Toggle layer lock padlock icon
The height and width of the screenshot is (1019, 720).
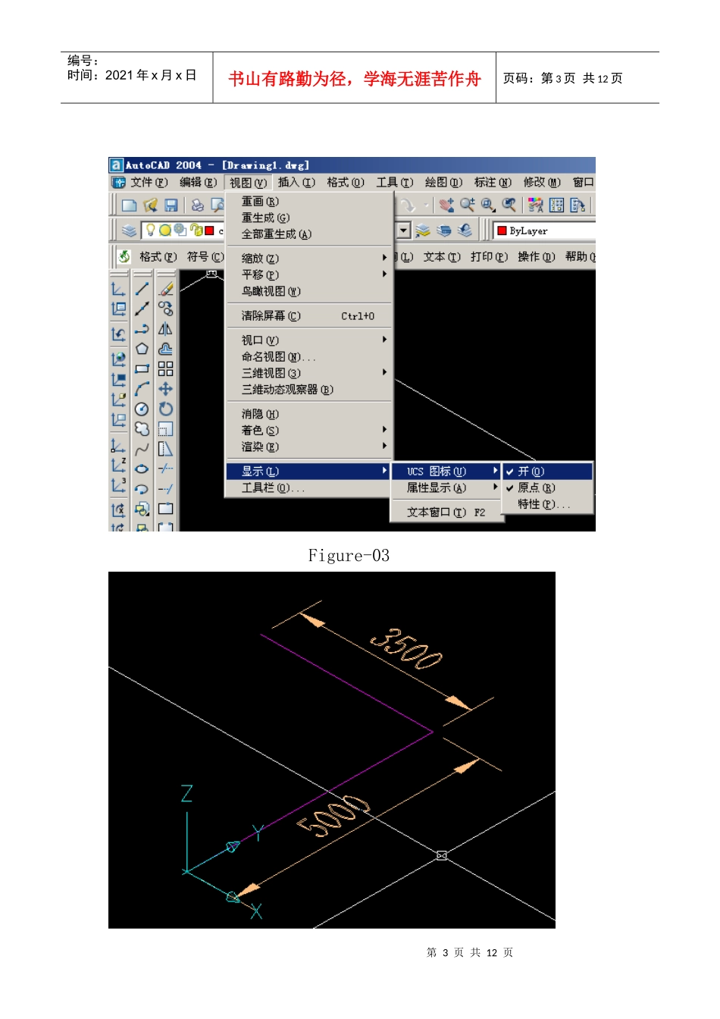point(196,230)
